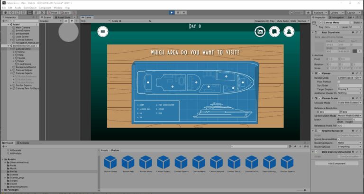This screenshot has width=364, height=194.
Task: Click the Add Component button
Action: [337, 163]
